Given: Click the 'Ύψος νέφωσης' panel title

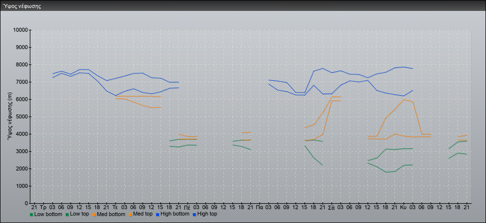Looking at the screenshot, I should point(22,6).
